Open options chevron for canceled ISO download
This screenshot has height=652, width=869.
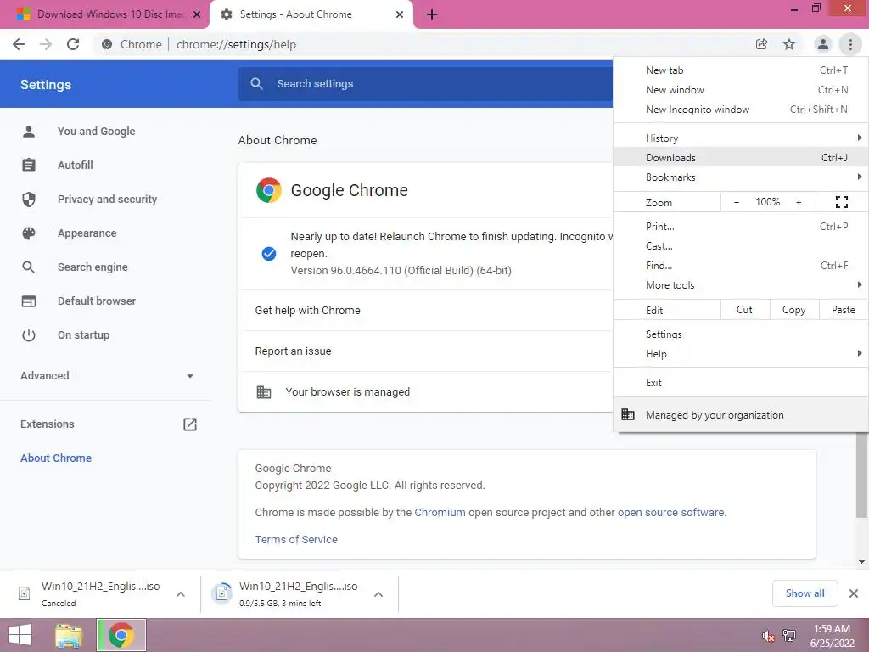tap(181, 594)
